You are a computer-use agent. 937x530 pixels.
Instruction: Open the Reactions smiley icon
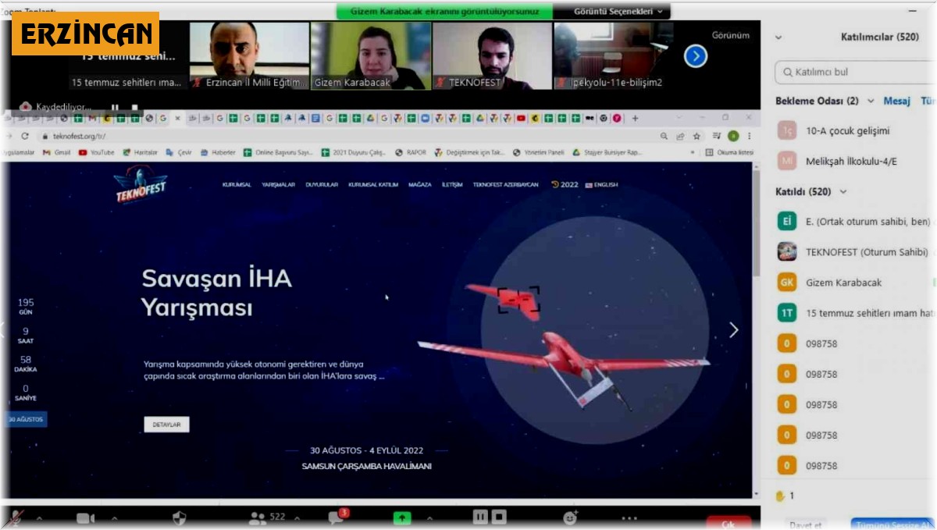[x=571, y=518]
